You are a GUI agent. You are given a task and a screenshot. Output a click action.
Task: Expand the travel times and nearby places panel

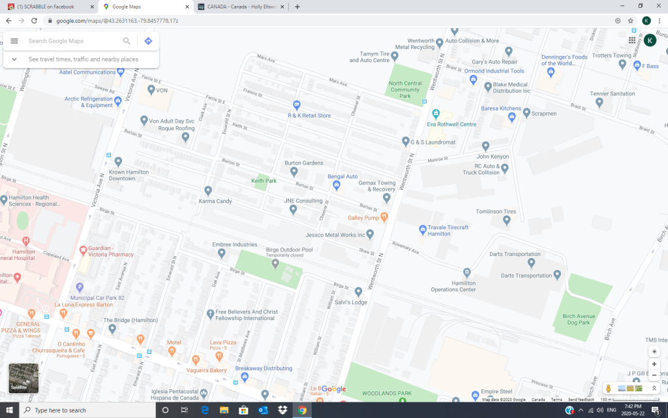(14, 59)
